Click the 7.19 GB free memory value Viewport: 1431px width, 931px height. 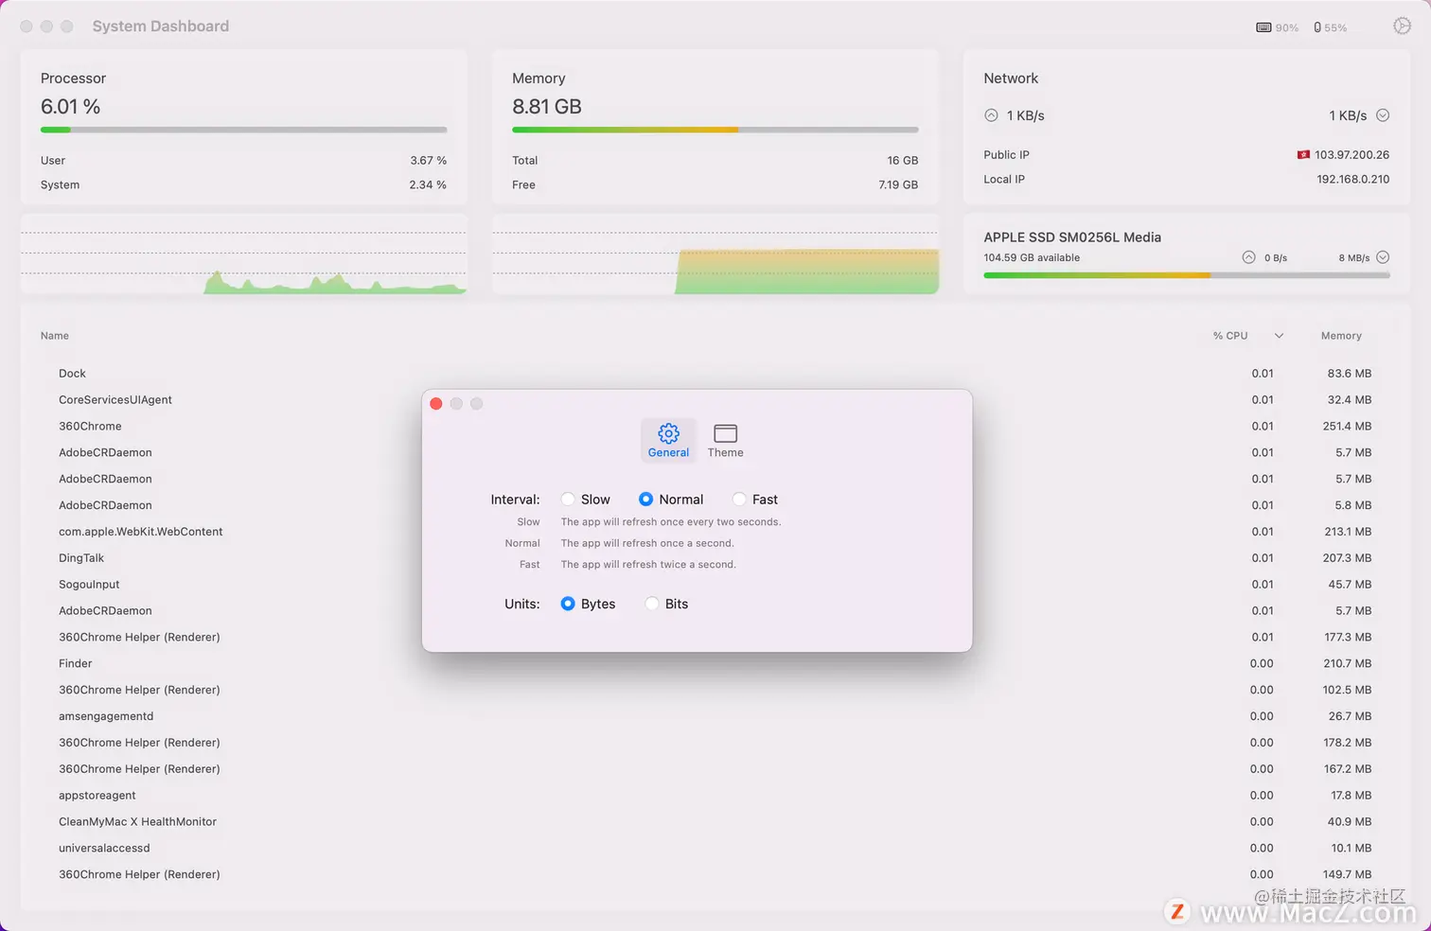[x=898, y=184]
